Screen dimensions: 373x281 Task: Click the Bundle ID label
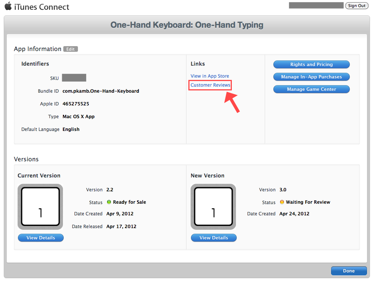point(48,91)
